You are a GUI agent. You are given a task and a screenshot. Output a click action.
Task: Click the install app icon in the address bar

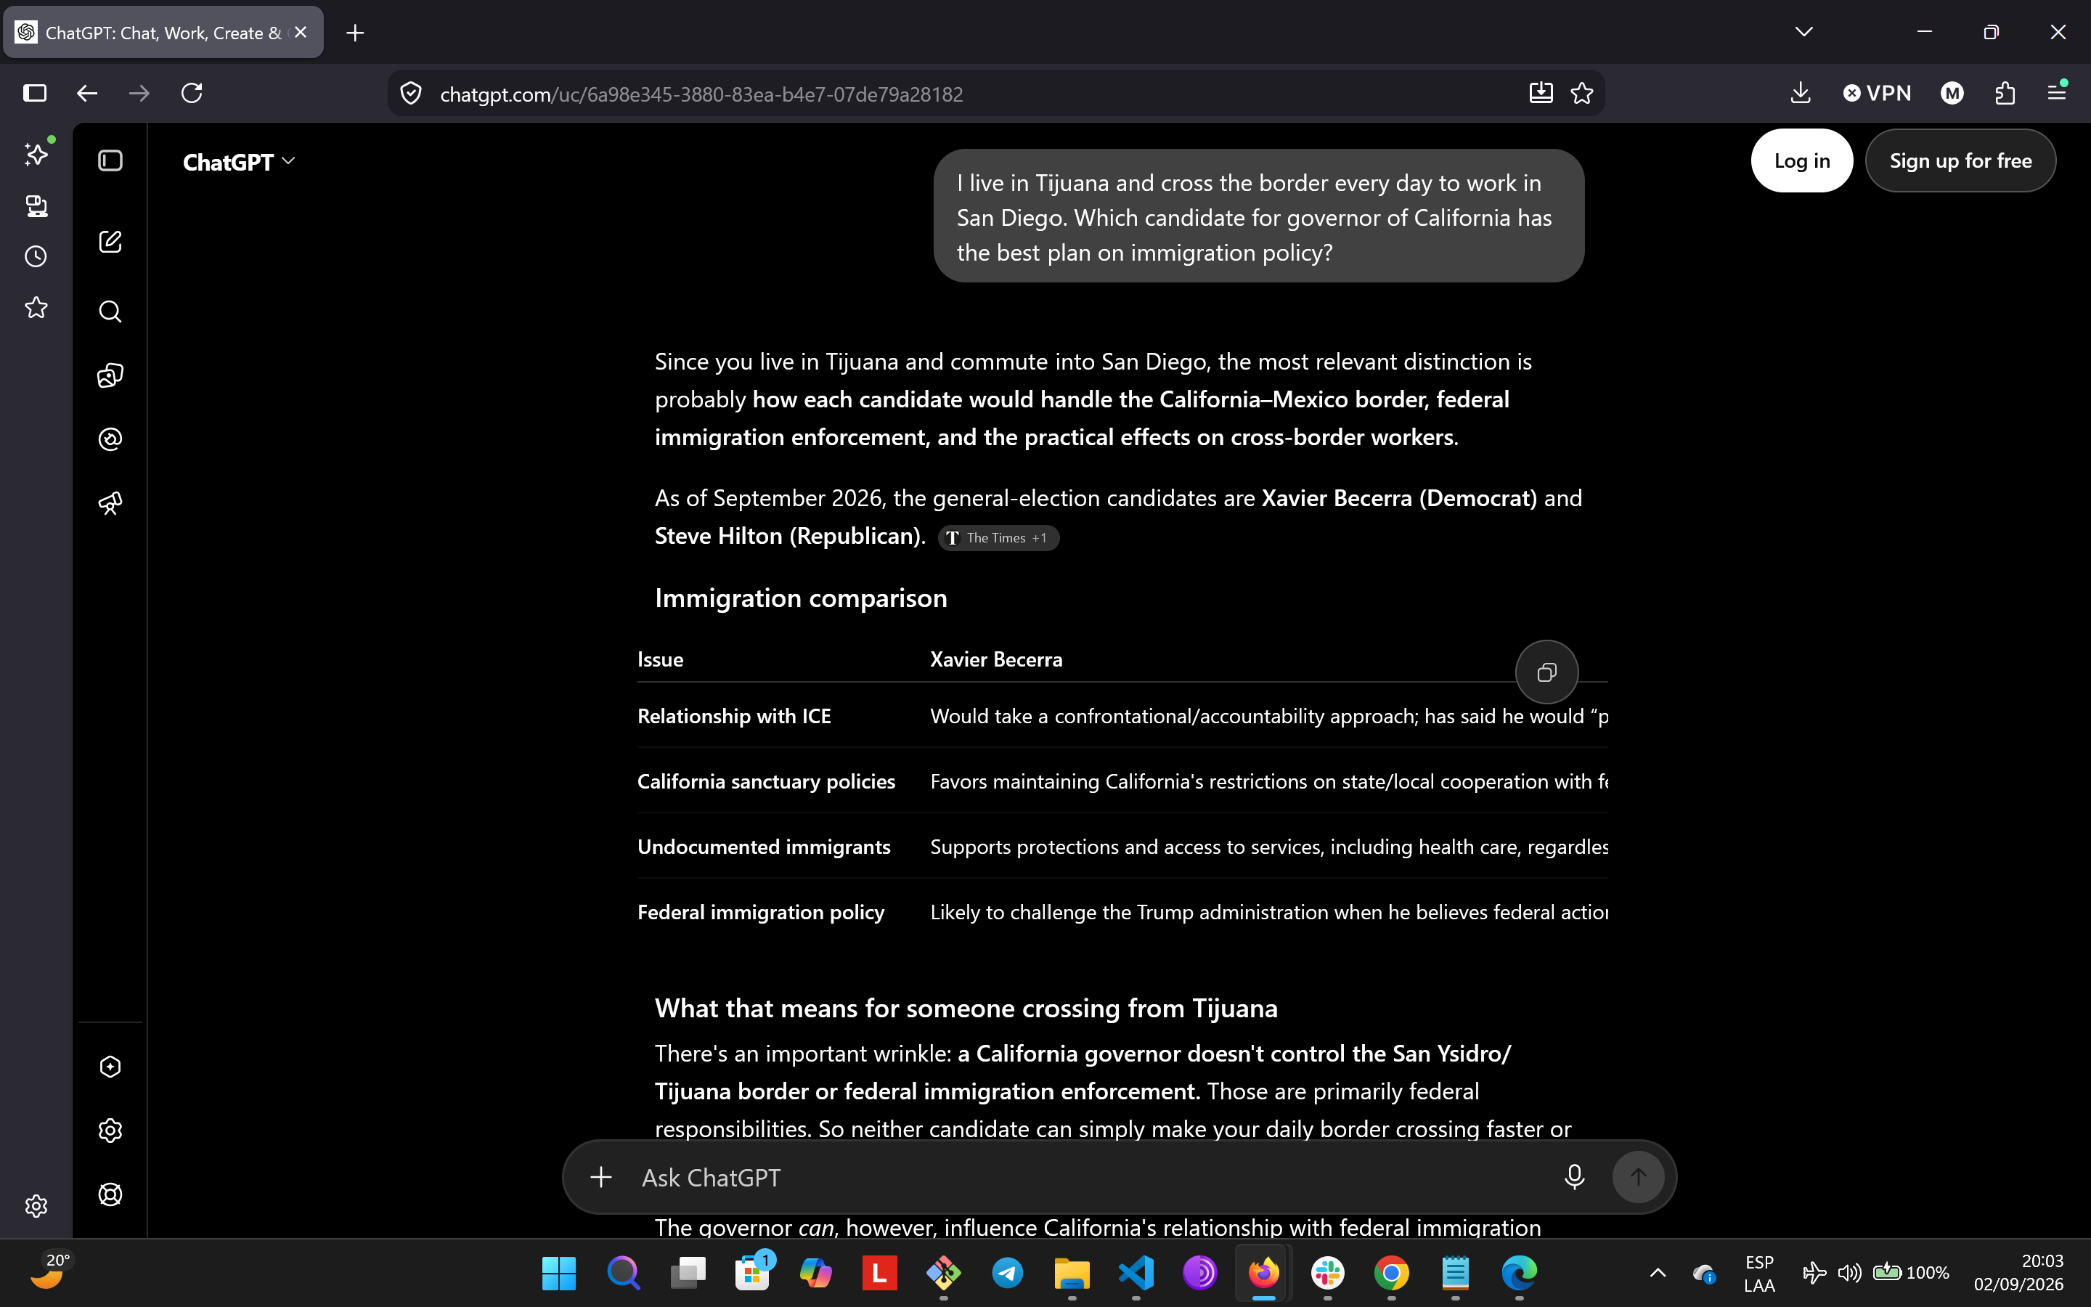(1541, 94)
